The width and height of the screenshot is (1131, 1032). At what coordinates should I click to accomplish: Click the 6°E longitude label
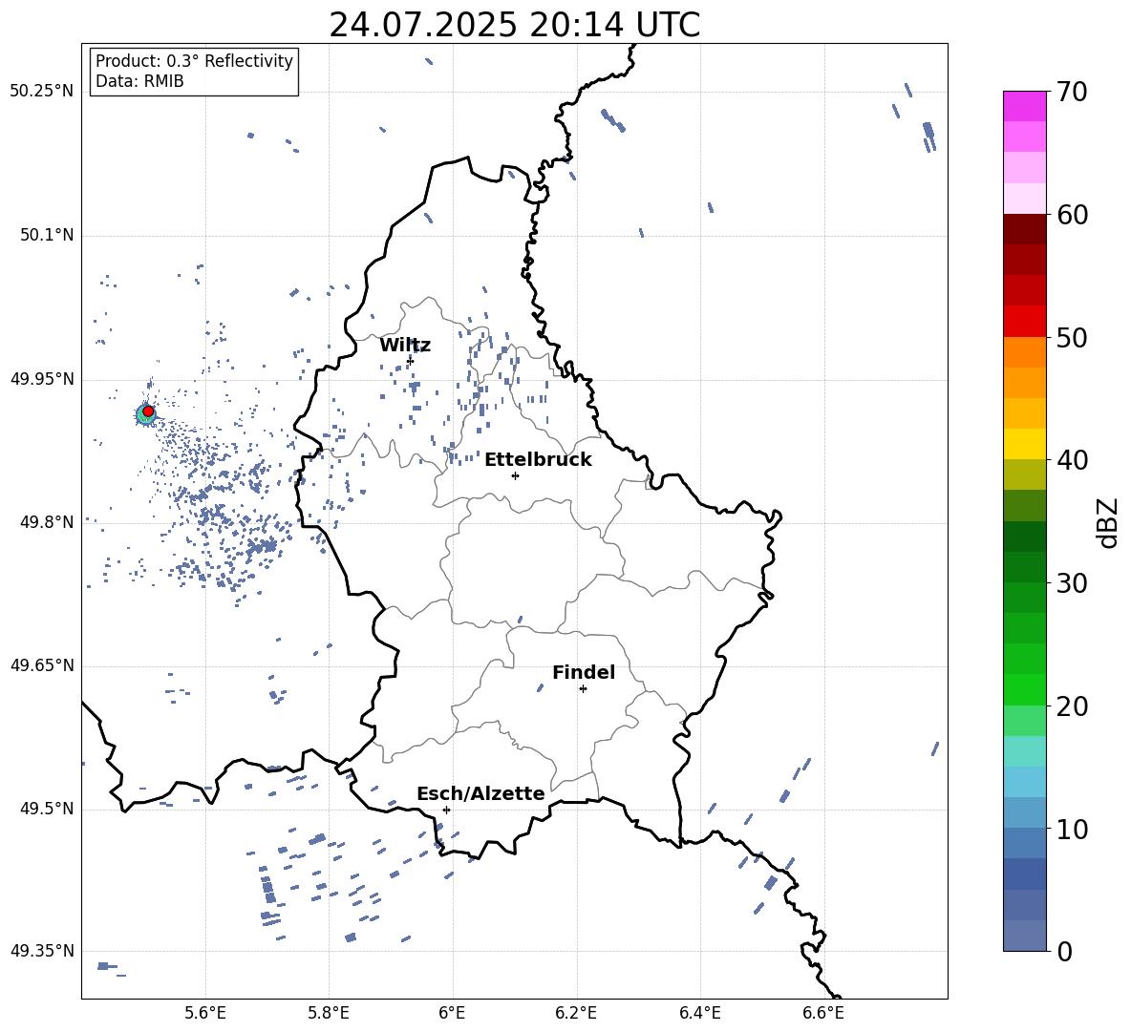tap(452, 1014)
